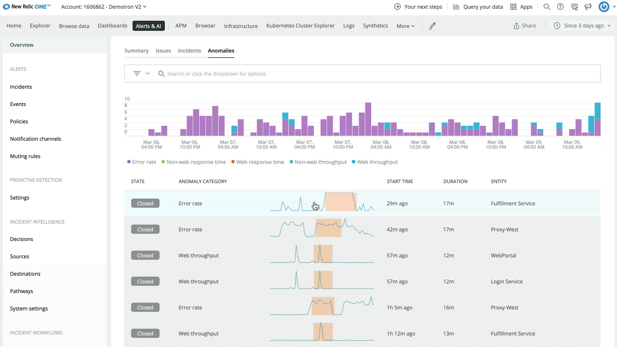Open Your next steps arrow icon
This screenshot has height=347, width=617.
click(x=397, y=7)
